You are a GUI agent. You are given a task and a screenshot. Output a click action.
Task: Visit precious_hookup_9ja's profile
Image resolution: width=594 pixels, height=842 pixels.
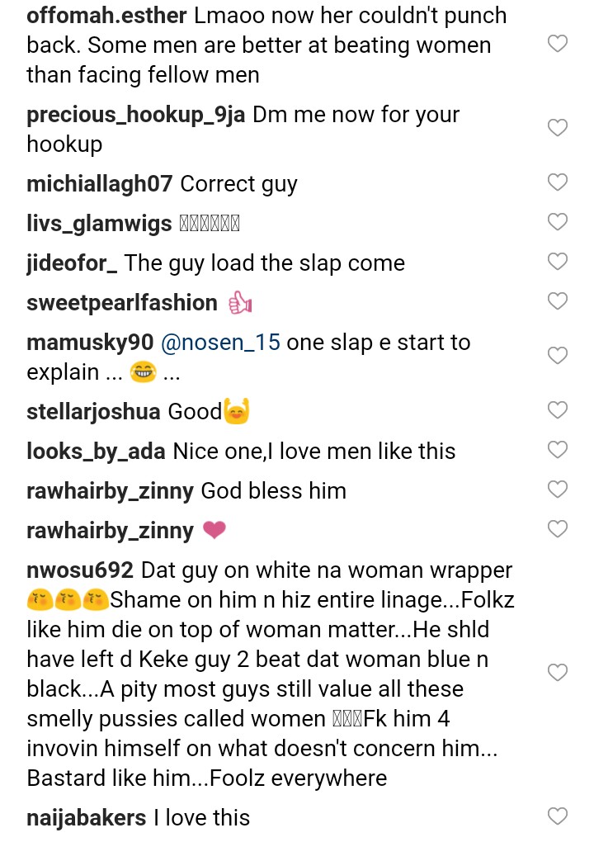coord(136,115)
